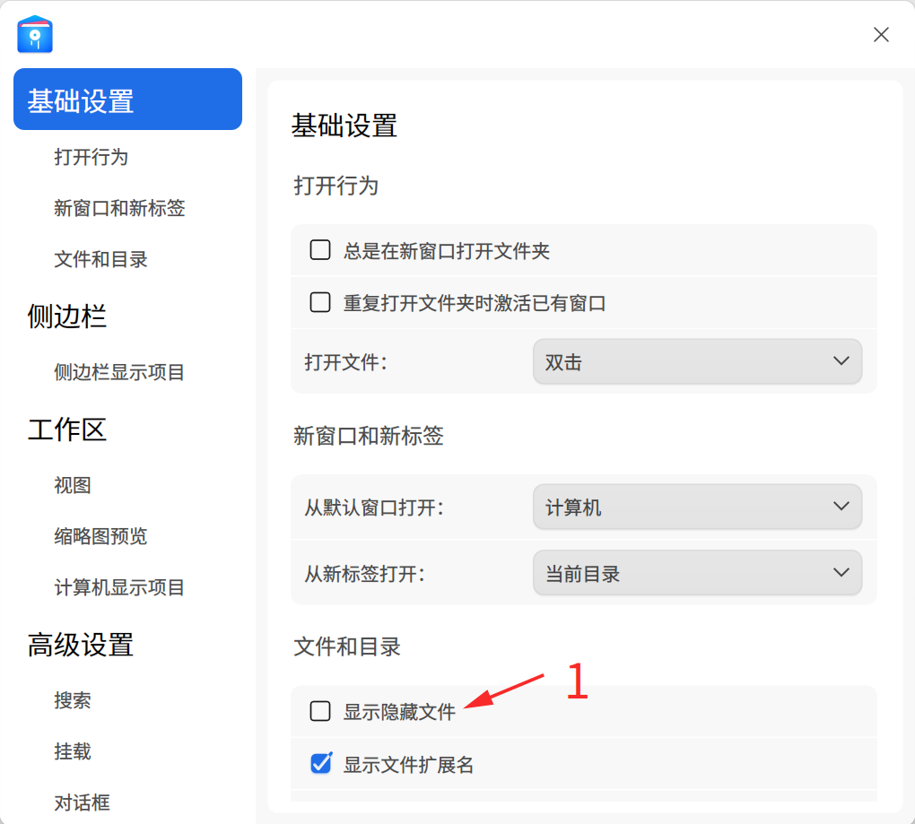Click the 文件和目录 section heading in content
915x824 pixels.
(346, 646)
